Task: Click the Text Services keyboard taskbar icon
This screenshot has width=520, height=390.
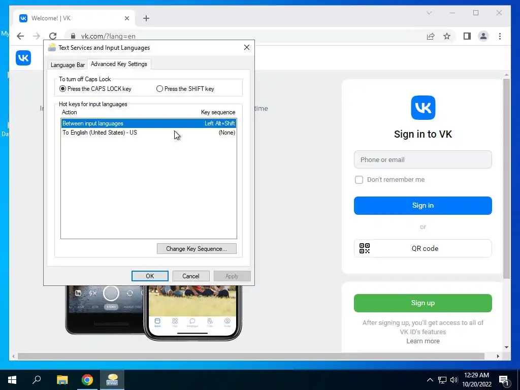Action: coord(112,380)
